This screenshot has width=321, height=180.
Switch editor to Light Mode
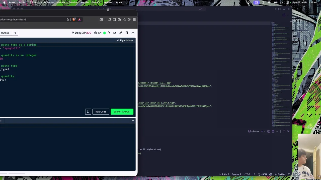pos(125,40)
